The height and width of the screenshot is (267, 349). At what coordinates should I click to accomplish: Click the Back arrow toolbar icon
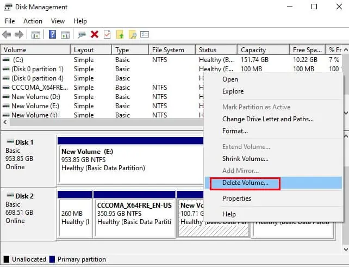click(7, 34)
